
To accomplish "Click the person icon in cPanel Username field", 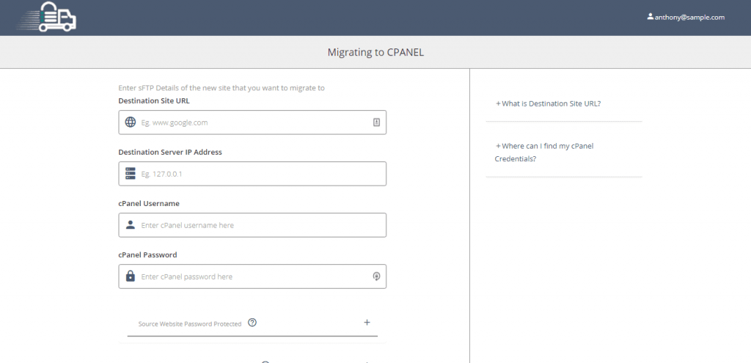I will point(131,225).
